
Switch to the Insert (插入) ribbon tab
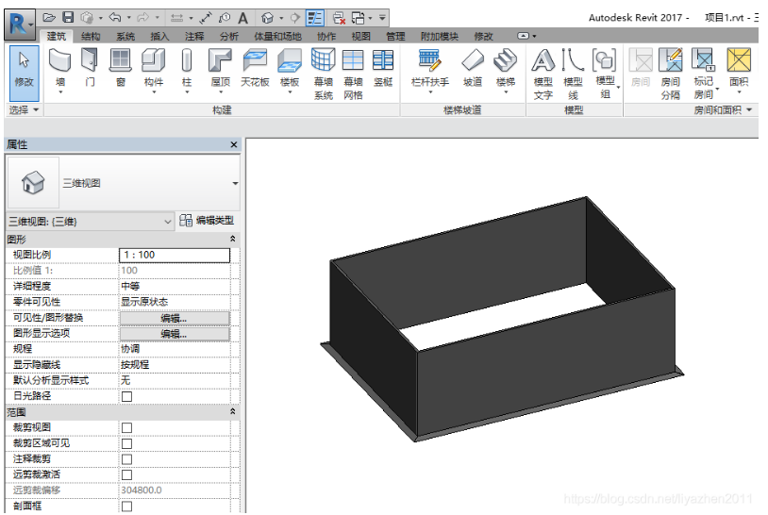pos(159,36)
